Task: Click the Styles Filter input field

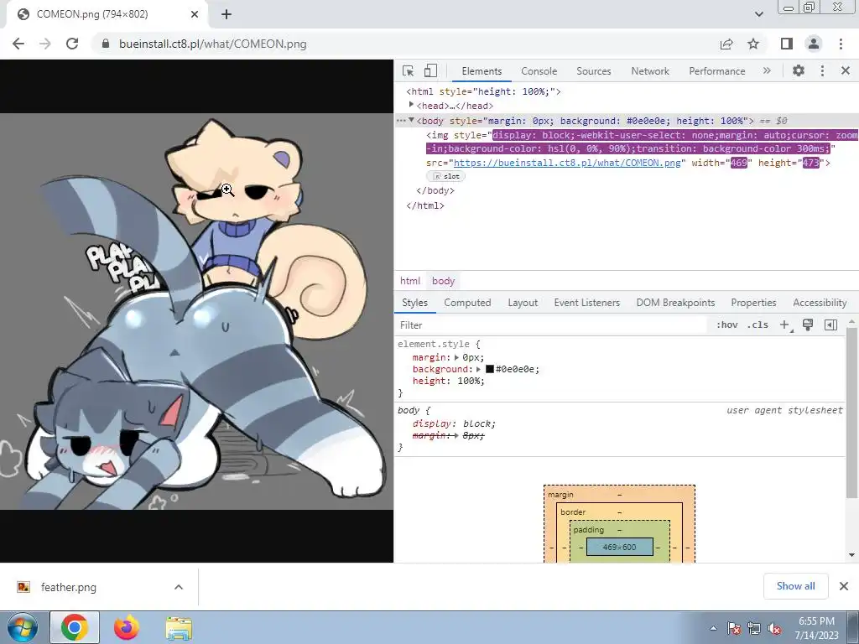Action: (550, 325)
